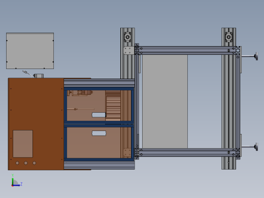Select the detached gray rectangular cover plate
Viewport: 264px width, 198px height.
pyautogui.click(x=30, y=51)
